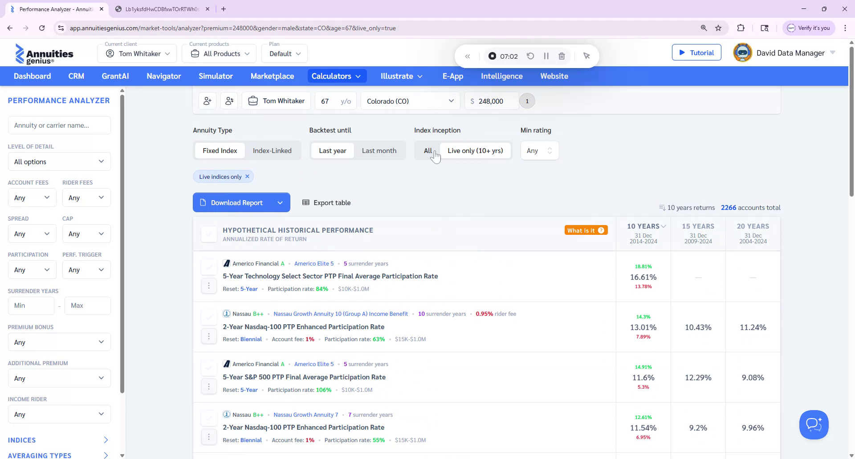
Task: Stop the recording with the stop icon
Action: (492, 56)
